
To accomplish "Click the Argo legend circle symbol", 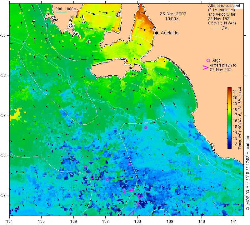I will pyautogui.click(x=208, y=60).
